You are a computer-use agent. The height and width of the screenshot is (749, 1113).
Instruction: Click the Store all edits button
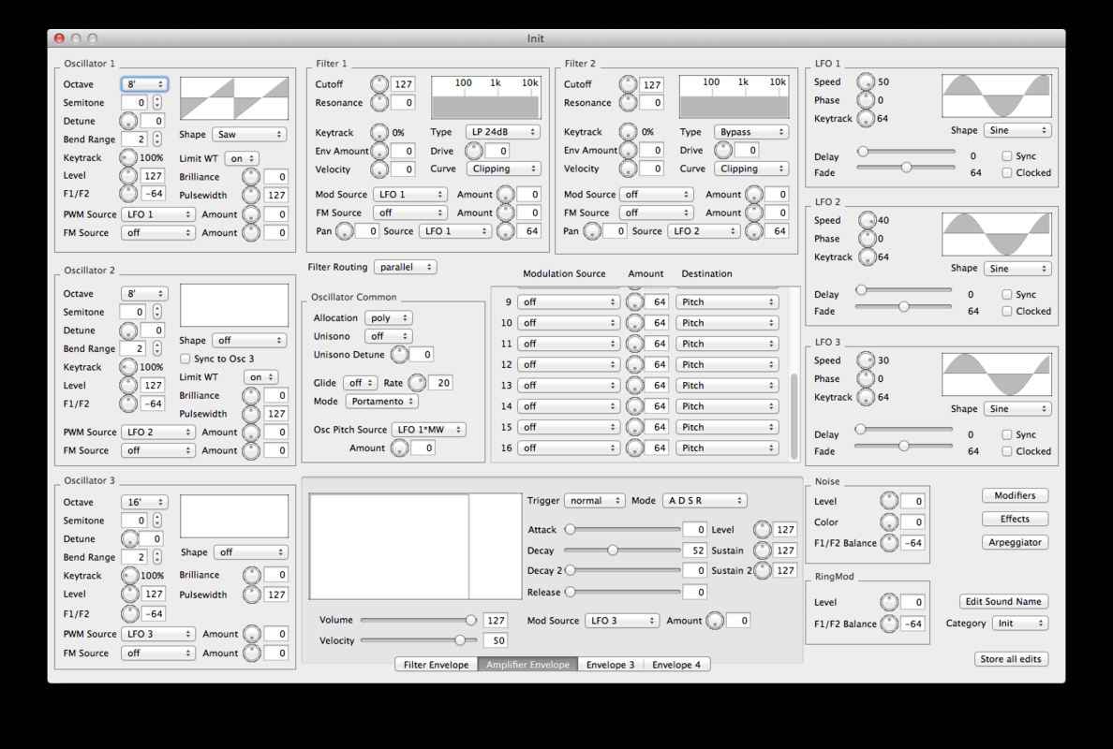point(1010,659)
